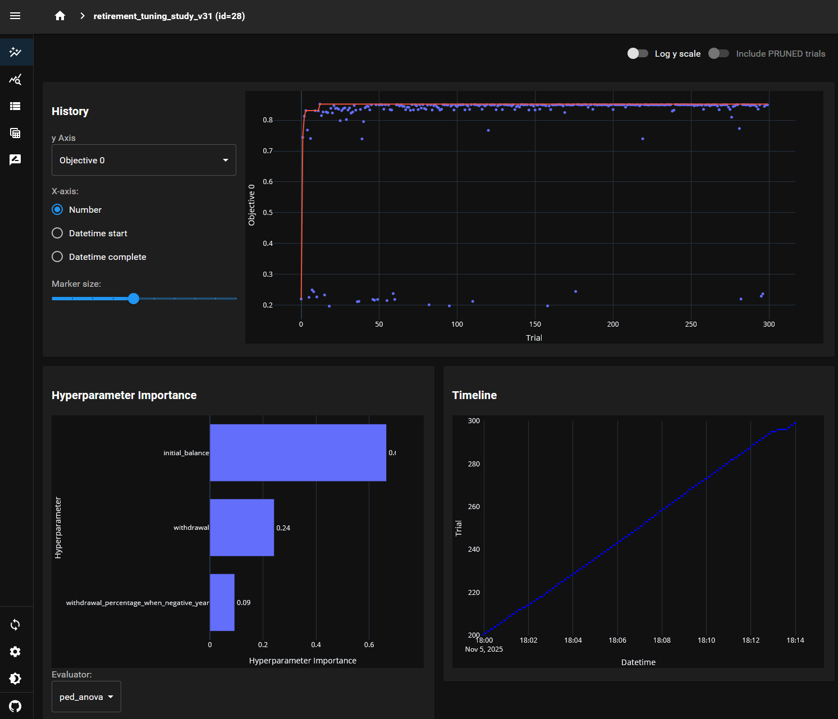Open the study note editor icon
This screenshot has width=838, height=719.
(15, 160)
